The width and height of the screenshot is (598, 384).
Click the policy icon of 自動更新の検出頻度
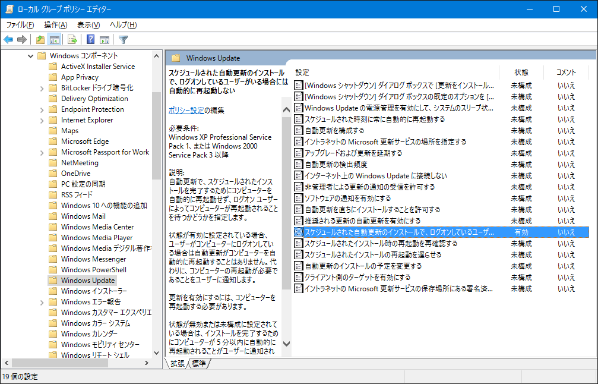coord(299,165)
